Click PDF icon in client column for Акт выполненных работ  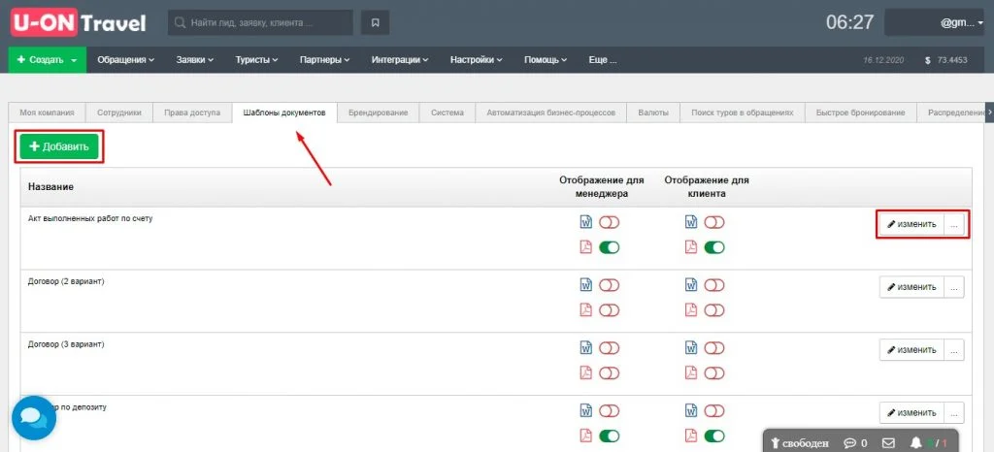pyautogui.click(x=691, y=247)
